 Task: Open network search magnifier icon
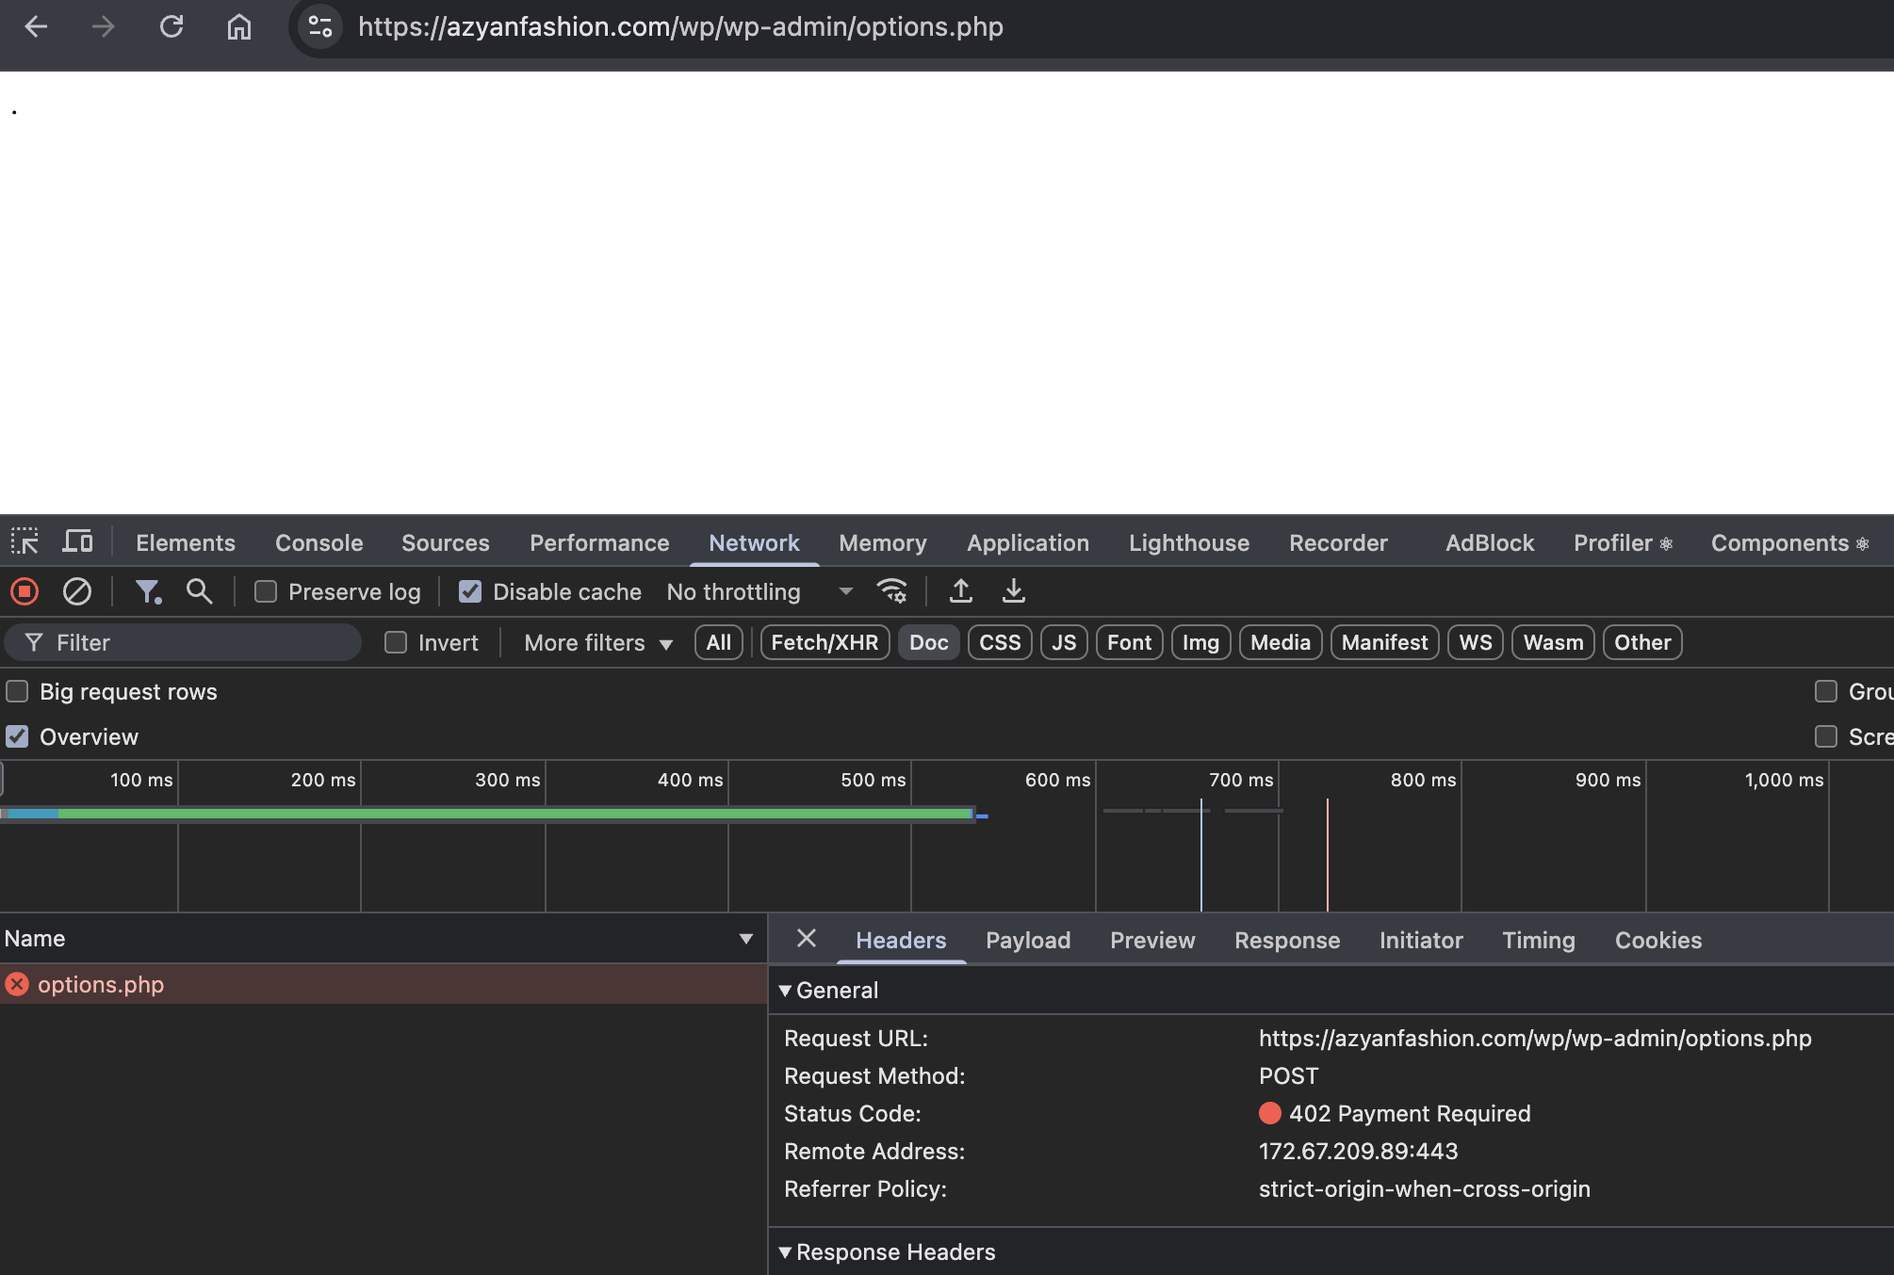click(x=199, y=591)
